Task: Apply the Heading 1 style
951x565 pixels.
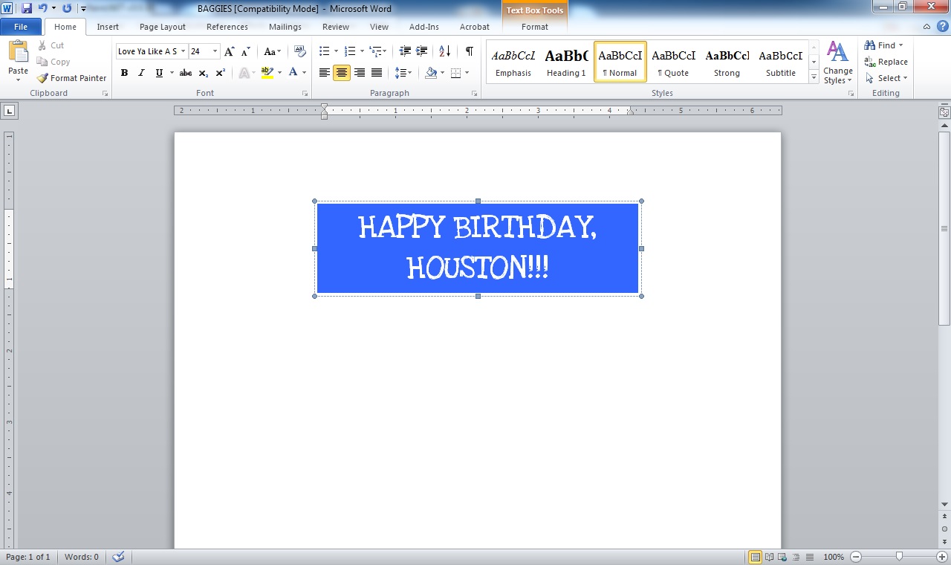Action: tap(566, 62)
